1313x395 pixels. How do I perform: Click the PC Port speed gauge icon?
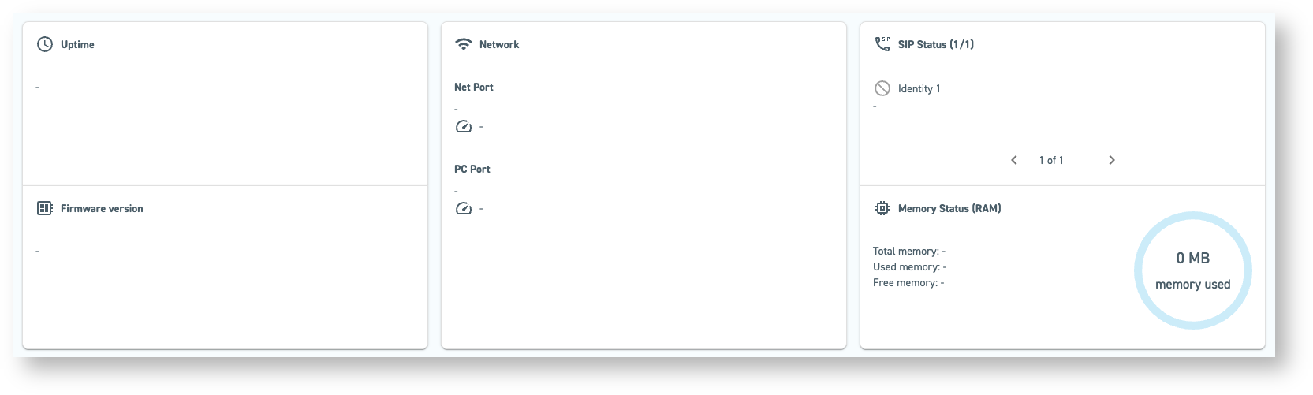pos(464,208)
